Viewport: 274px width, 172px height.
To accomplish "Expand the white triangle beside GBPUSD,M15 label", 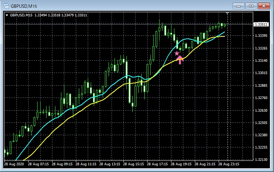I will 7,15.
